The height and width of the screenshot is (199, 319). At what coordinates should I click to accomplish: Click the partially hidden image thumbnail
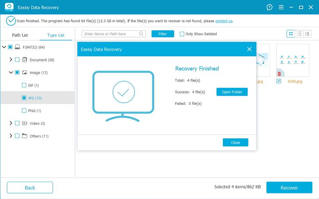pos(263,60)
